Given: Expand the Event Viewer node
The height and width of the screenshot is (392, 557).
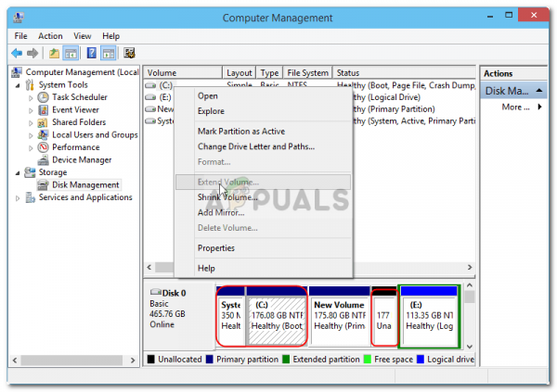Looking at the screenshot, I should pyautogui.click(x=31, y=110).
